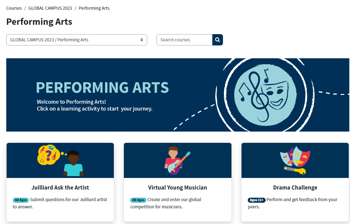Open the GLOBAL CAMPUS 2023 category dropdown

77,40
